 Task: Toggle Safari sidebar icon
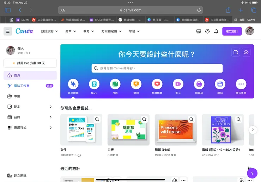click(x=8, y=10)
